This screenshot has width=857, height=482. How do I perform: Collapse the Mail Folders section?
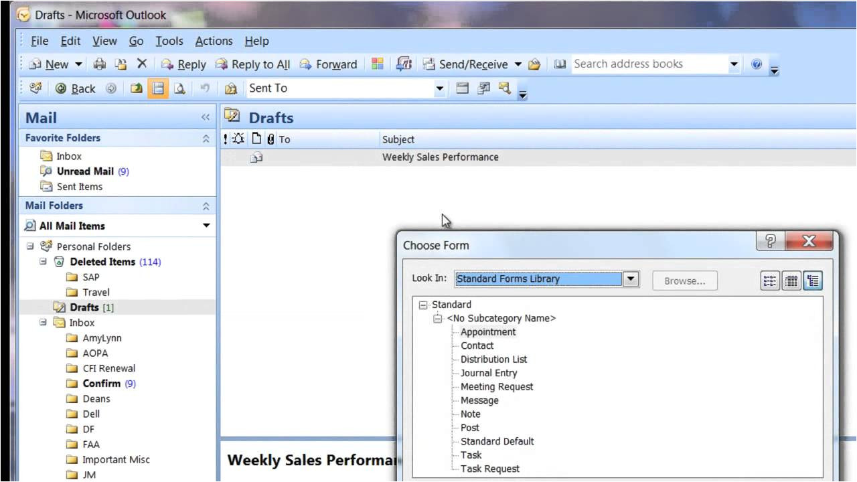click(x=206, y=206)
